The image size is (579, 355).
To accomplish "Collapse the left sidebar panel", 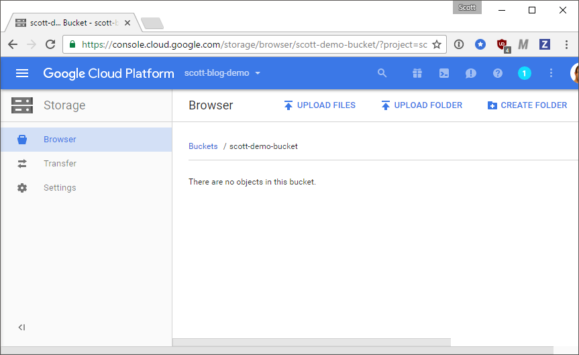I will tap(21, 327).
